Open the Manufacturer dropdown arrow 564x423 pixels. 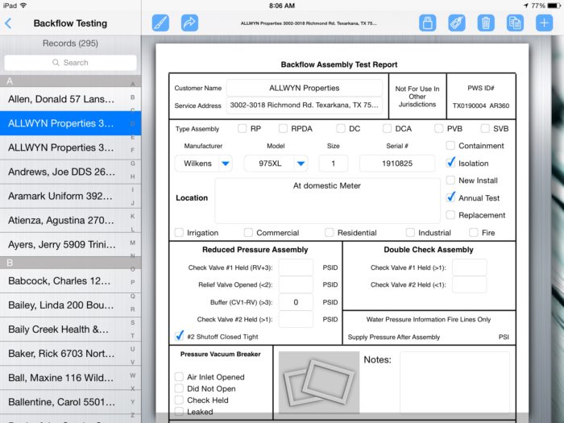(x=226, y=164)
